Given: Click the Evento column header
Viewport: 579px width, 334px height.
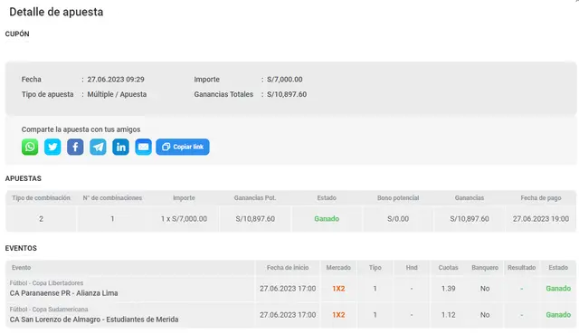Looking at the screenshot, I should tap(22, 268).
